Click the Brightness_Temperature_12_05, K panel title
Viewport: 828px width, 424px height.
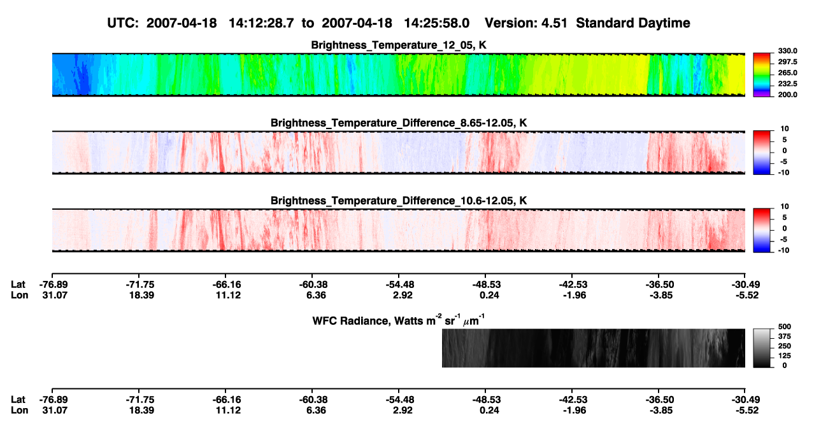pos(399,45)
